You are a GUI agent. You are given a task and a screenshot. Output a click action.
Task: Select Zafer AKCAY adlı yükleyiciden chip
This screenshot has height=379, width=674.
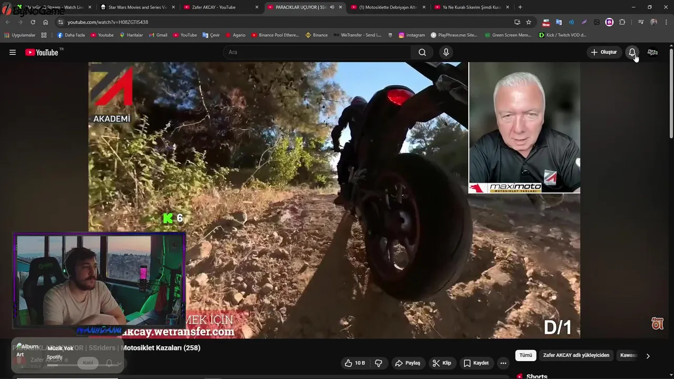(x=576, y=355)
